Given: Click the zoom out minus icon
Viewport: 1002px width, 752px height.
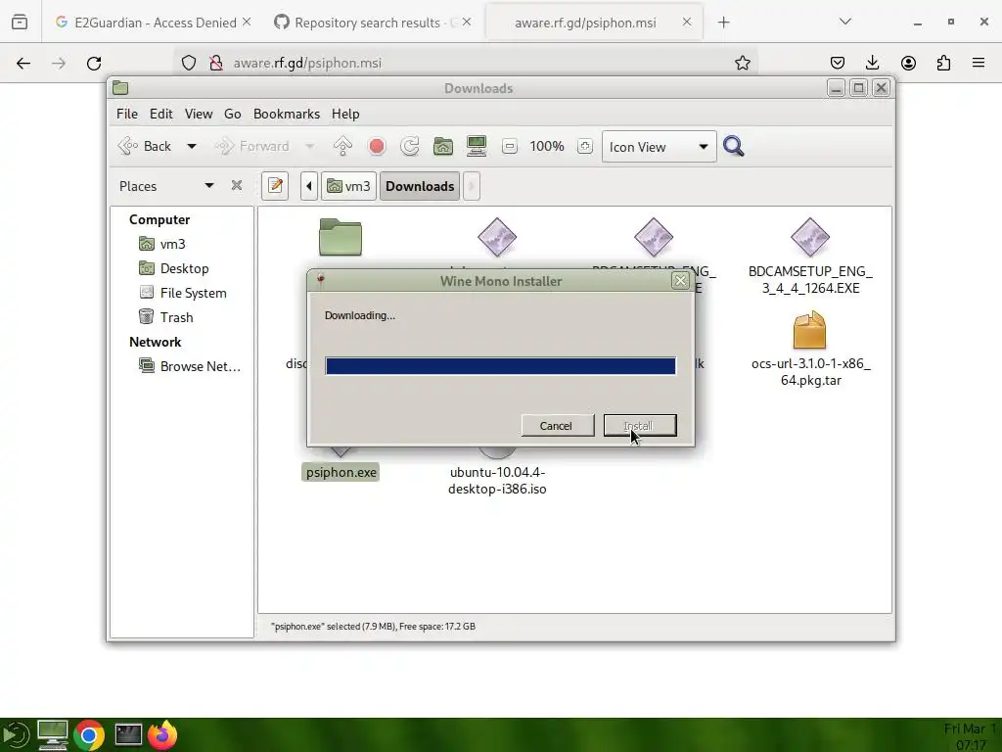Looking at the screenshot, I should click(509, 147).
